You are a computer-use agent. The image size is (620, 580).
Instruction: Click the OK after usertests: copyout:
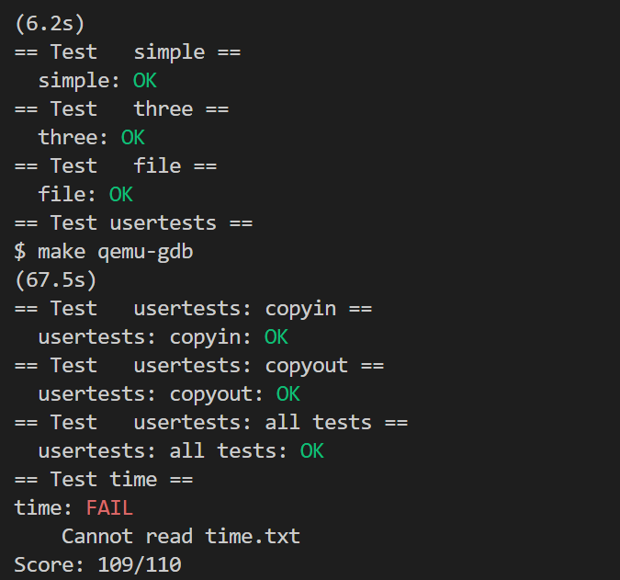287,394
